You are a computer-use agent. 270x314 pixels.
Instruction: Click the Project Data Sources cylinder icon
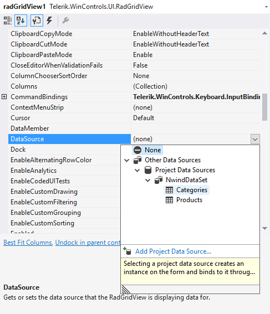[x=148, y=170]
